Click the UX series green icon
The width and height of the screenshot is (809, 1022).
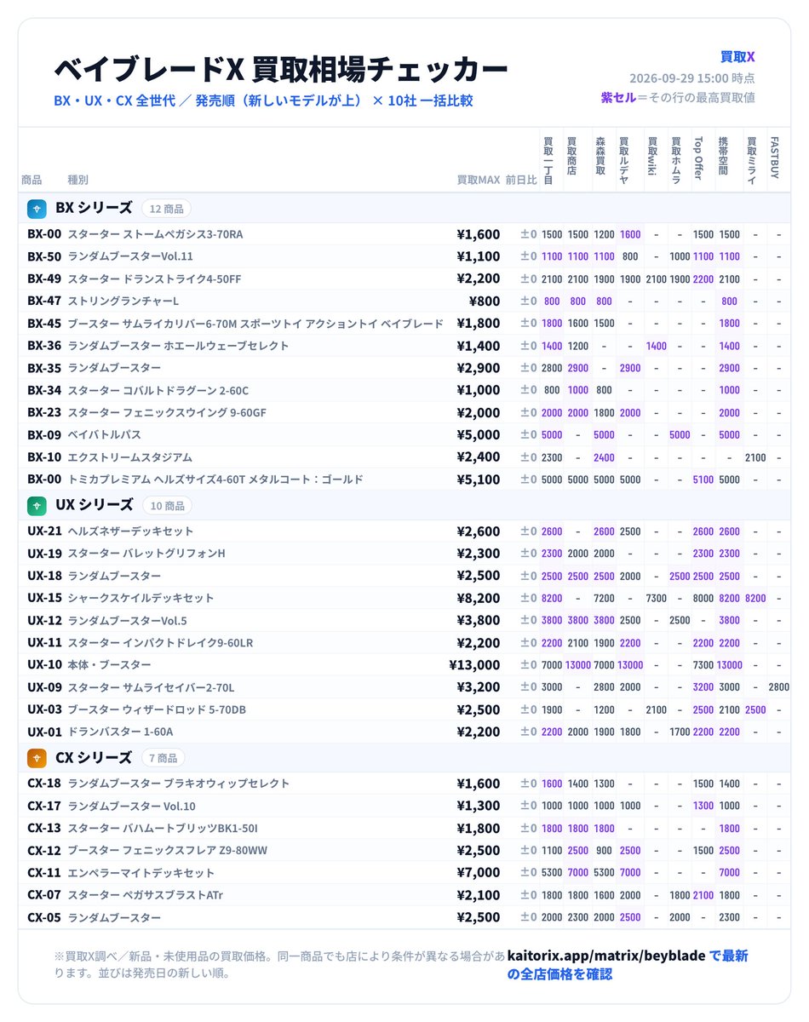click(37, 505)
